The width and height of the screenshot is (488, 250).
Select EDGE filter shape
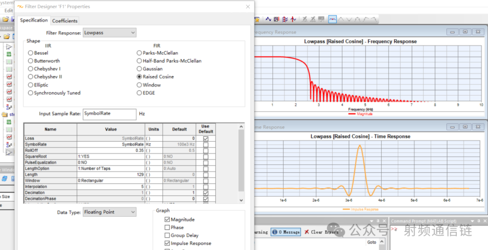point(139,93)
